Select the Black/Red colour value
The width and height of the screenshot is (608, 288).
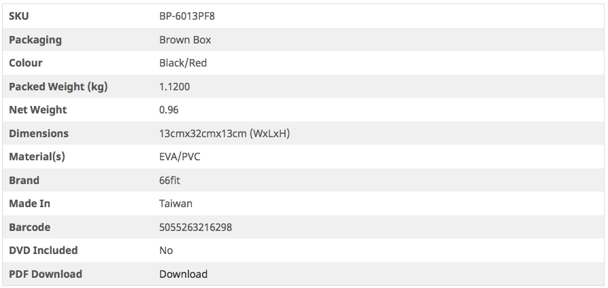183,63
